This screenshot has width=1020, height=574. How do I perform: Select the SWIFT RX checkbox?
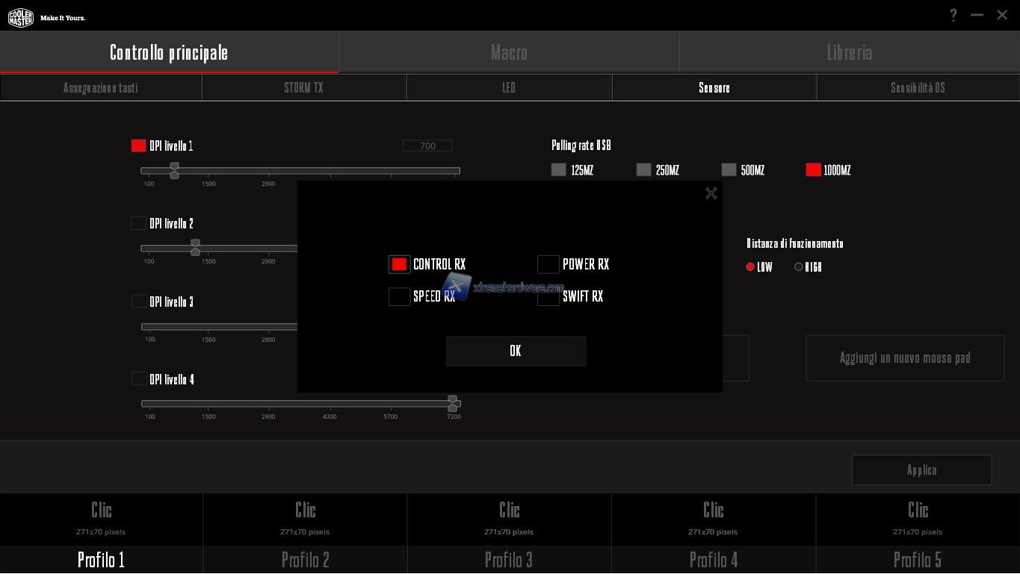(548, 296)
